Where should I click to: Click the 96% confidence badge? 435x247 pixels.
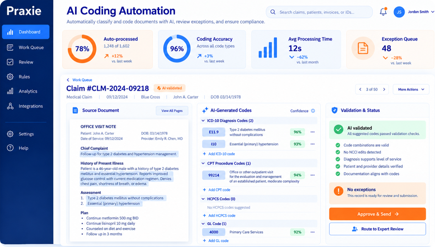pyautogui.click(x=297, y=132)
